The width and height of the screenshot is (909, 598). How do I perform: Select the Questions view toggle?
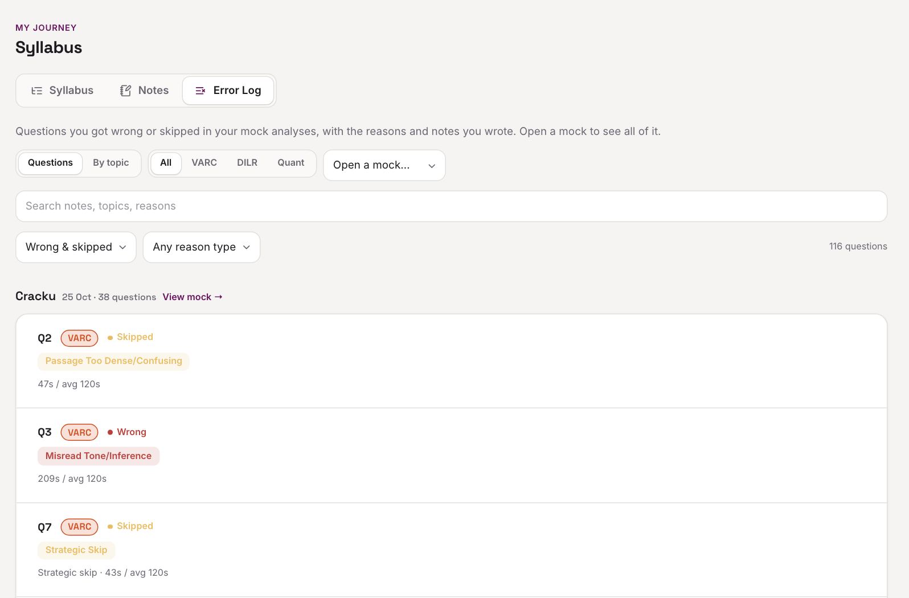pos(50,163)
